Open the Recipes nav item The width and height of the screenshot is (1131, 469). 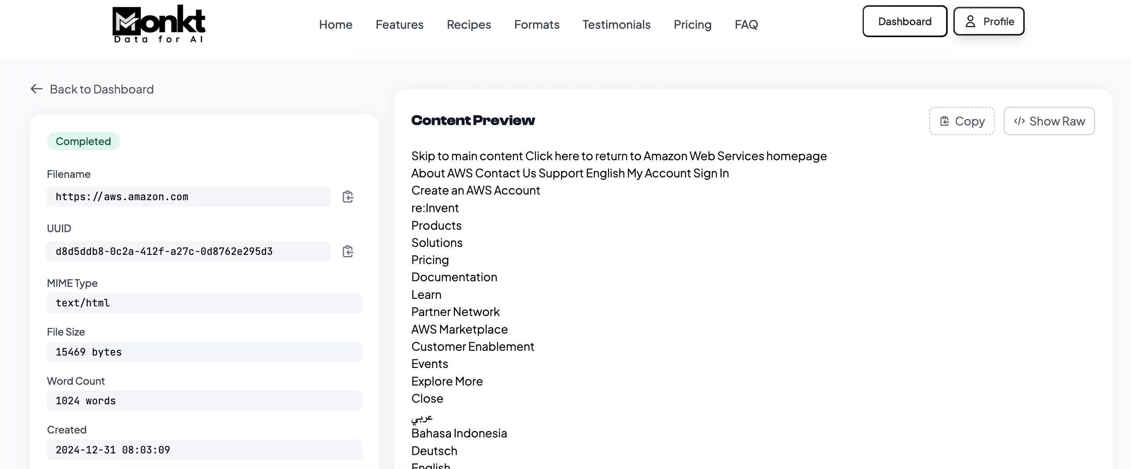pyautogui.click(x=469, y=25)
